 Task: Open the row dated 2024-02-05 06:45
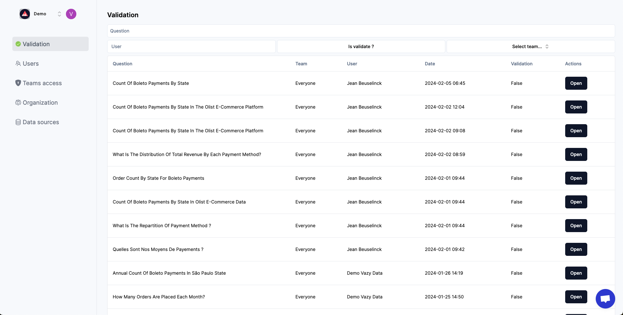tap(576, 83)
